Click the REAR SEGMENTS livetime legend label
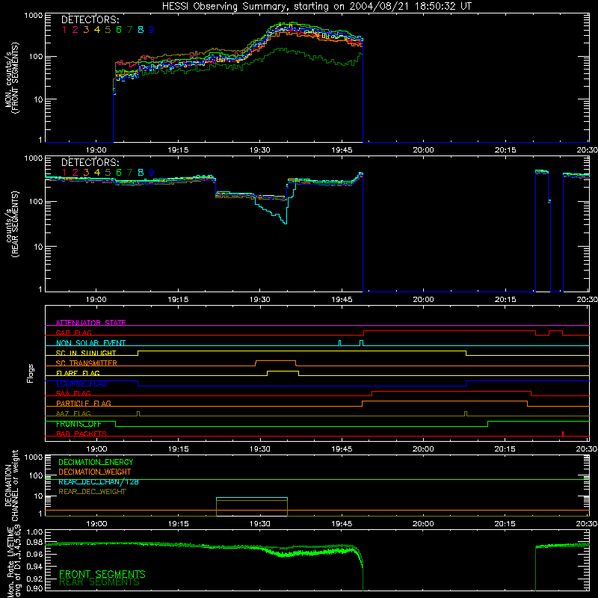The image size is (598, 598). (x=99, y=582)
